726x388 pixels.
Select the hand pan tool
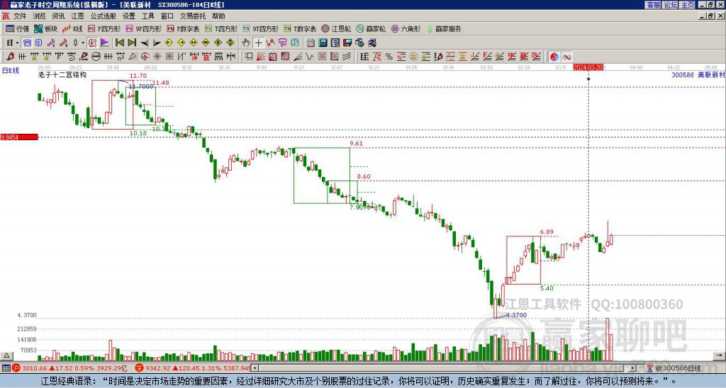[x=246, y=43]
